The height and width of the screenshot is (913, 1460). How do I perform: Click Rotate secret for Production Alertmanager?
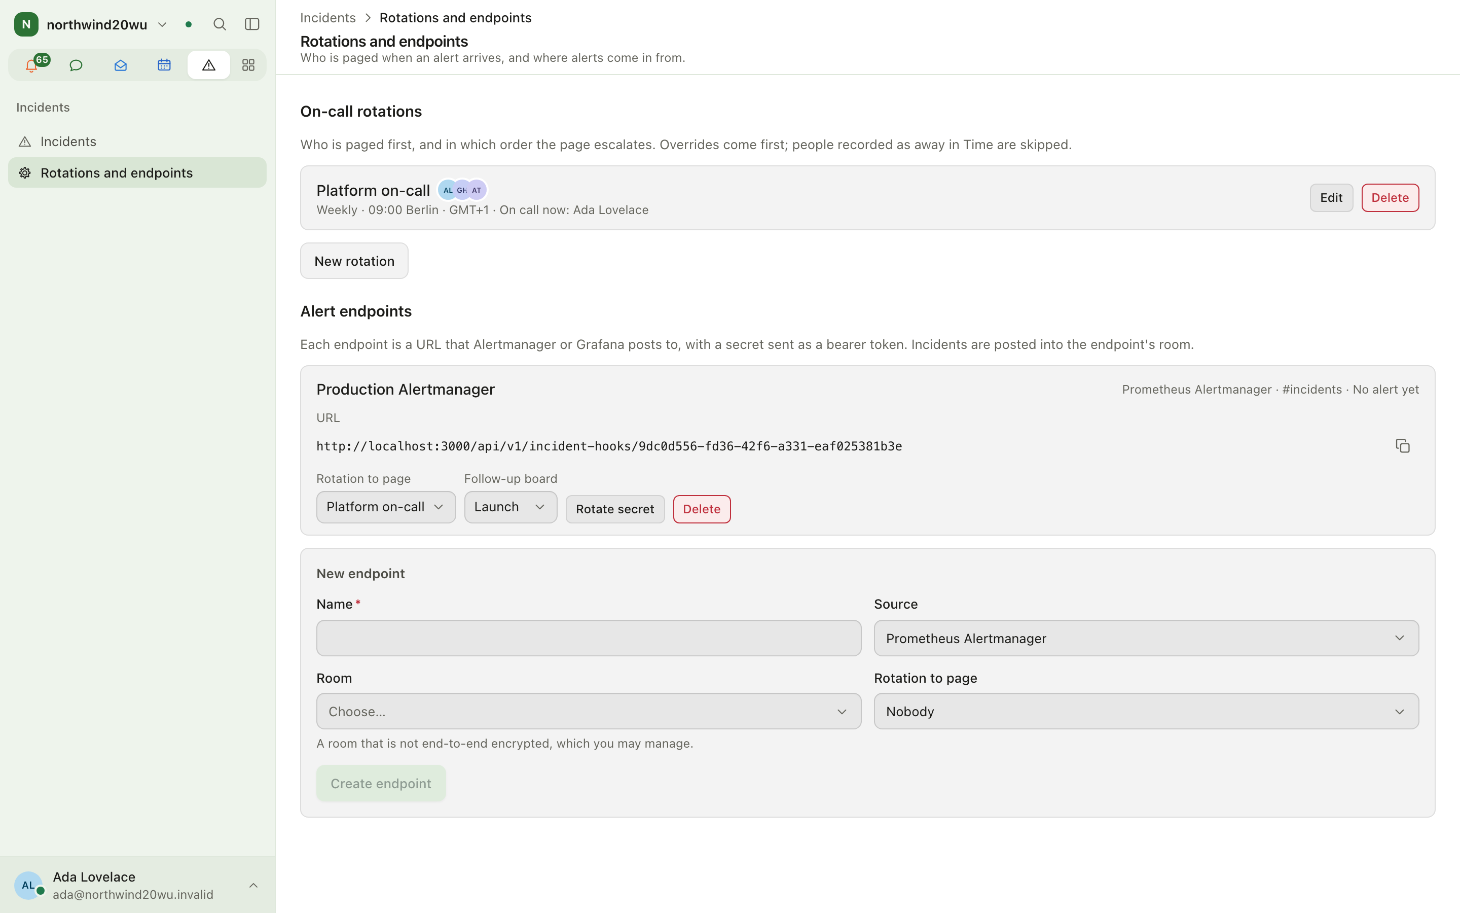(615, 509)
